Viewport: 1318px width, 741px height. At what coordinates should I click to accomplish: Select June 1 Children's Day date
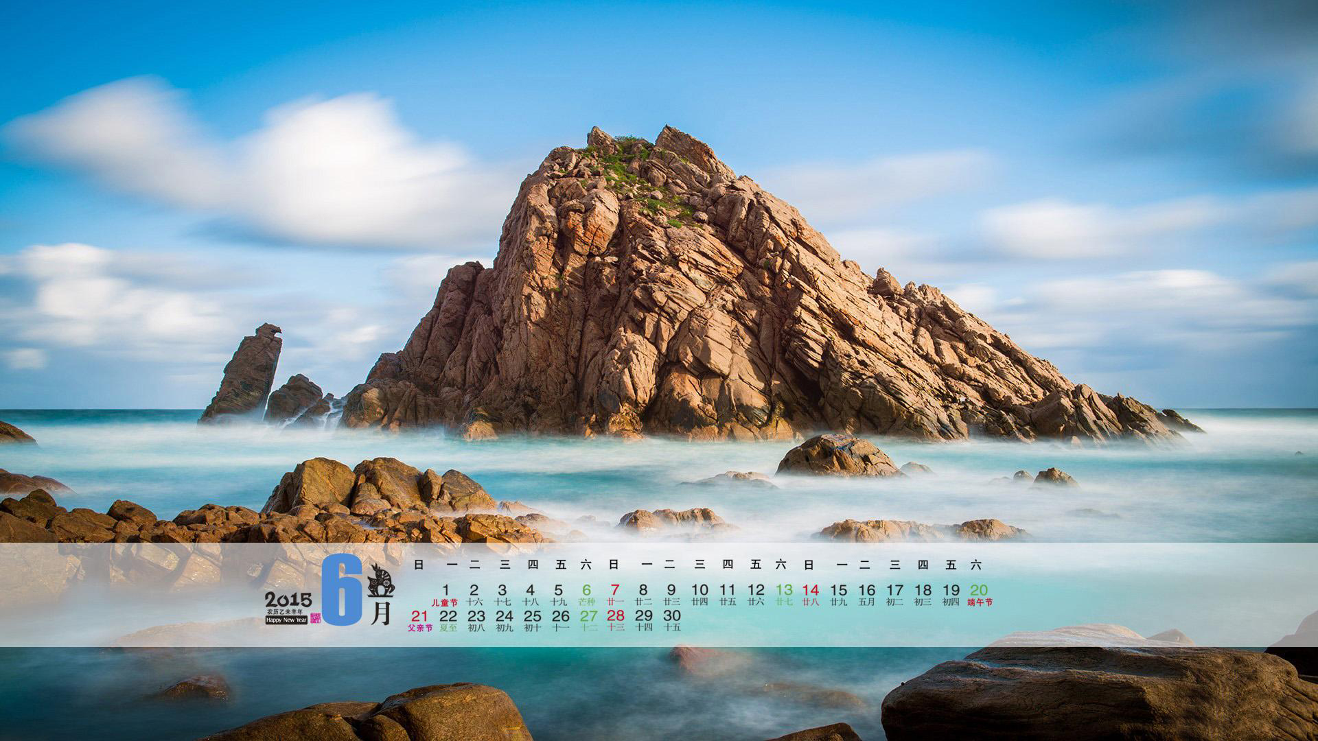click(446, 590)
